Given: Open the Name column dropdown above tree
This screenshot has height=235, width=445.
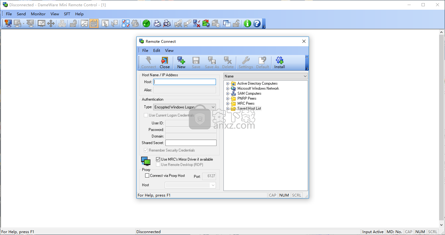Looking at the screenshot, I should point(266,76).
